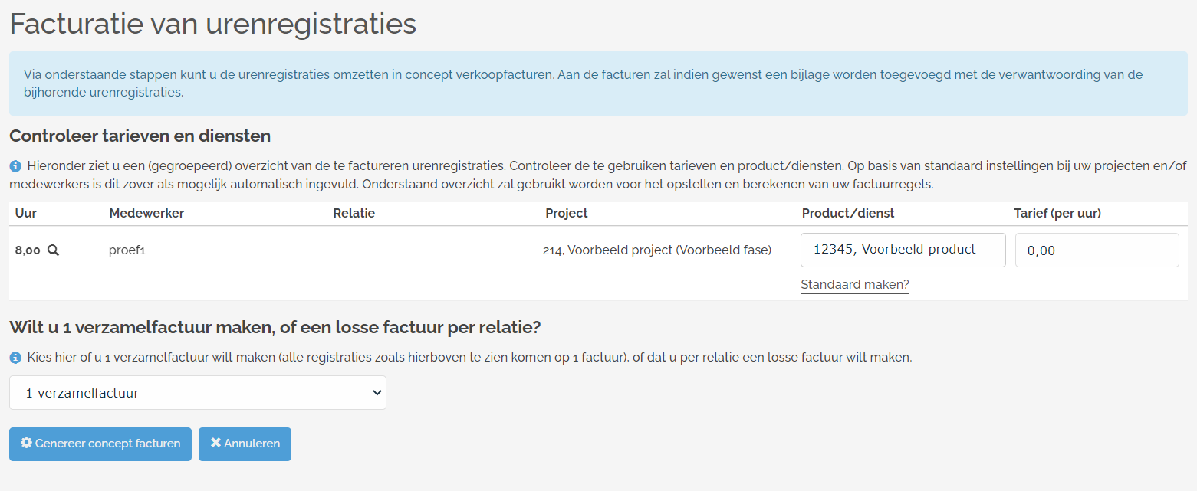The image size is (1197, 491).
Task: Click the X icon on Annuleren
Action: (215, 443)
